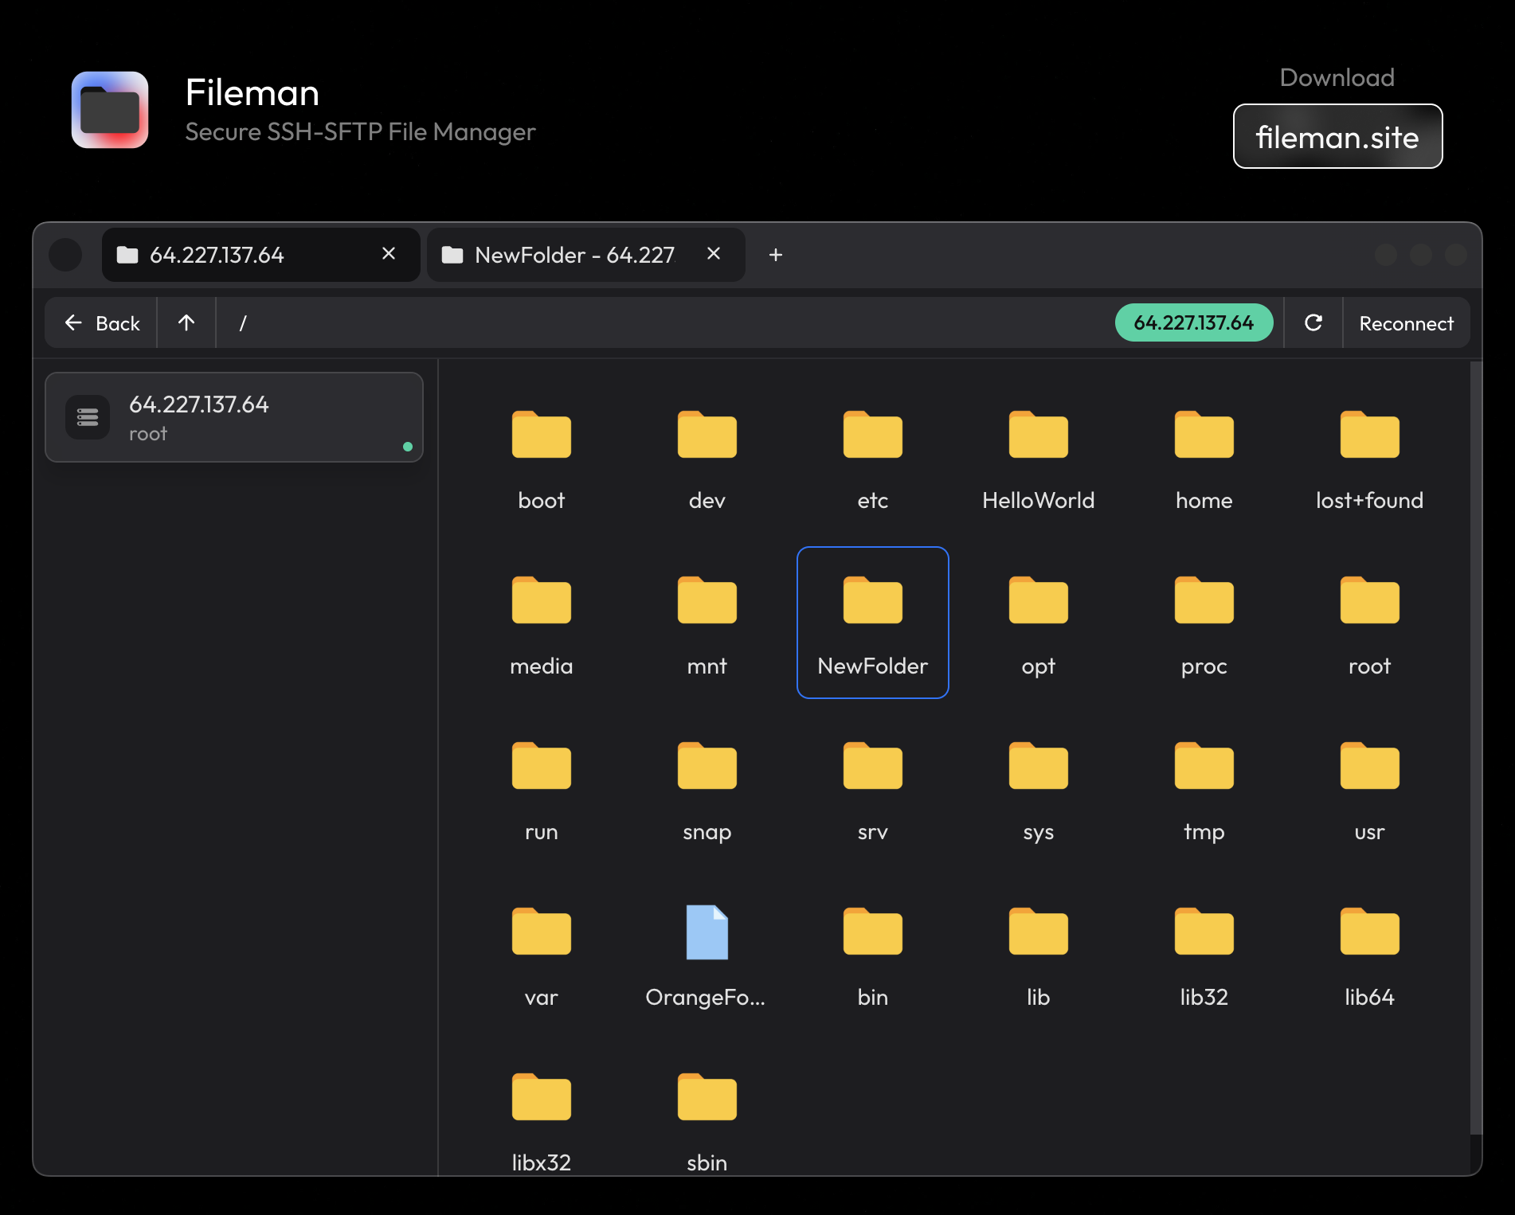The height and width of the screenshot is (1215, 1515).
Task: Click the Back button
Action: pos(101,322)
